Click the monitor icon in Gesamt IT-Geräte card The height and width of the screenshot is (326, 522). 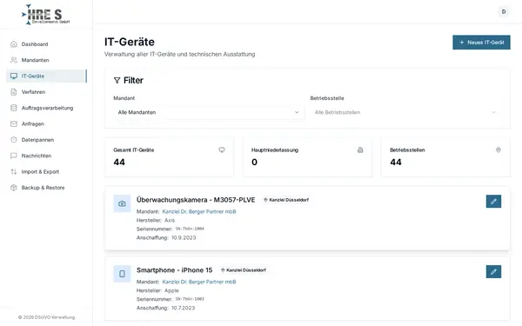(x=222, y=150)
